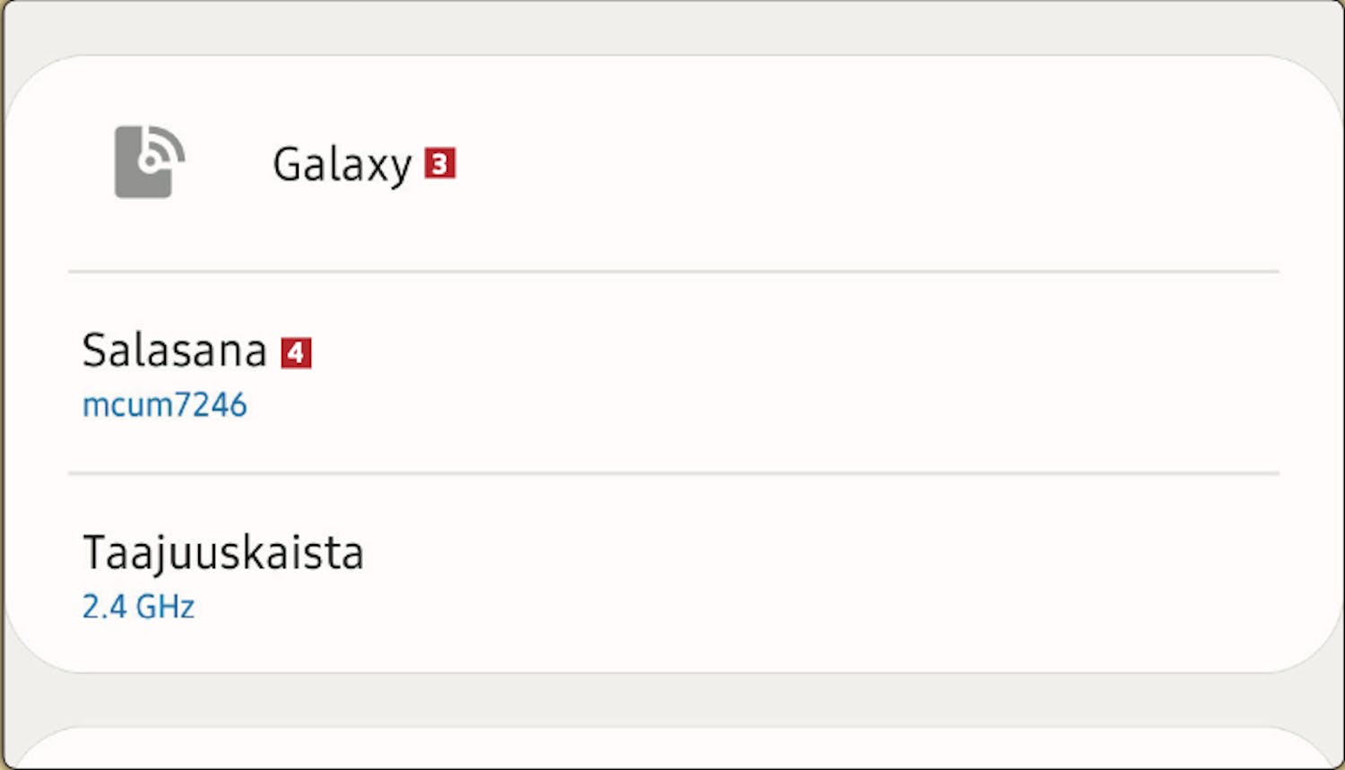This screenshot has height=770, width=1345.
Task: Click the word Taajuuskaista label
Action: pyautogui.click(x=223, y=554)
